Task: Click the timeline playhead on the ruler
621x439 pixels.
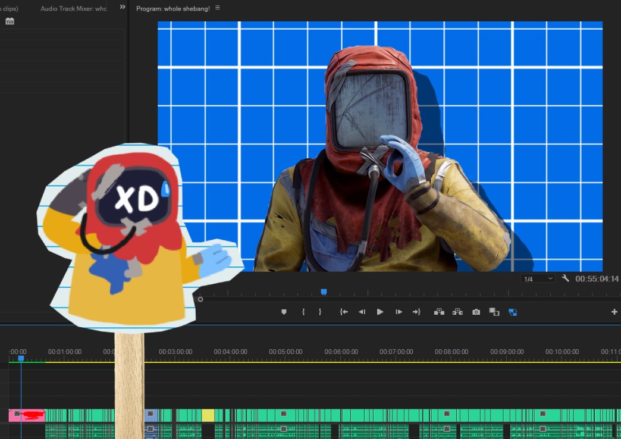Action: point(21,359)
